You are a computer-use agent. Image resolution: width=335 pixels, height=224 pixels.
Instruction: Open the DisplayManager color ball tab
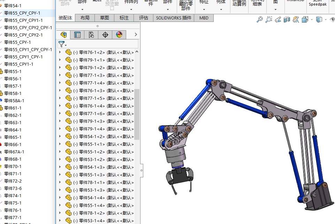(x=119, y=34)
